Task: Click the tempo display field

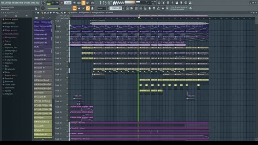Action: [x=68, y=3]
